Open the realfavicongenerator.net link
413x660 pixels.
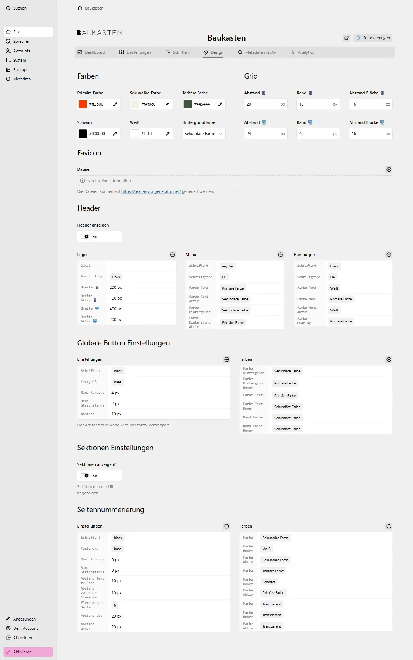coord(151,191)
